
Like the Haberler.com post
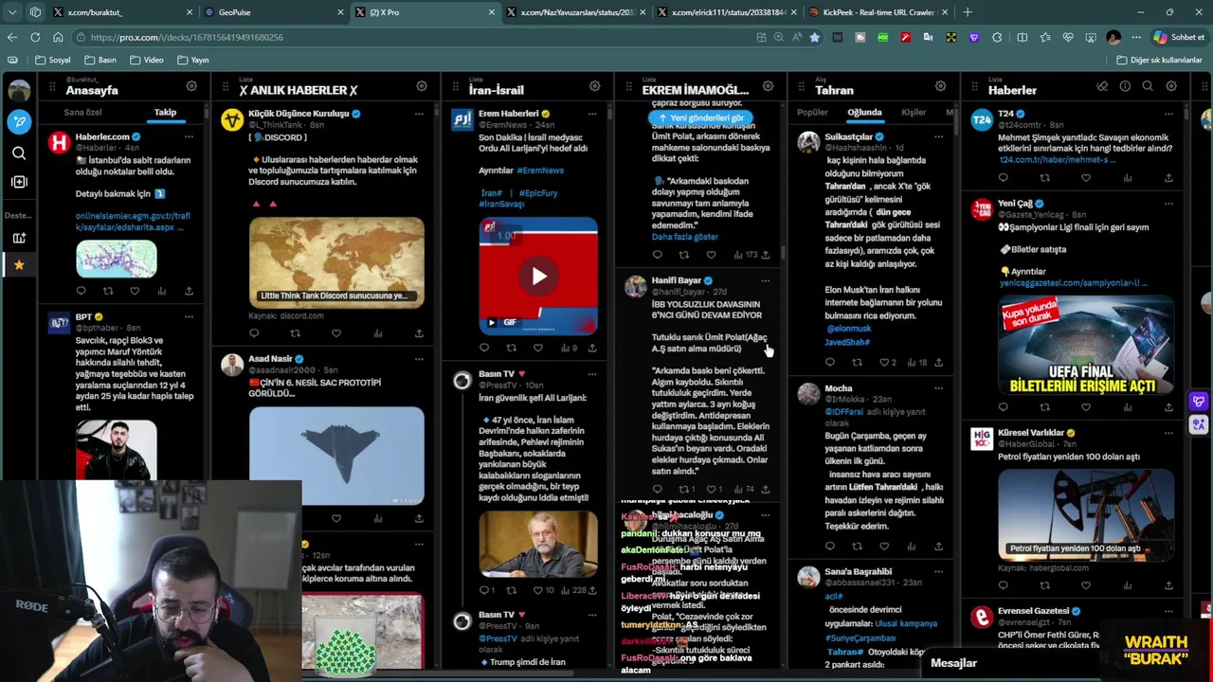point(135,291)
